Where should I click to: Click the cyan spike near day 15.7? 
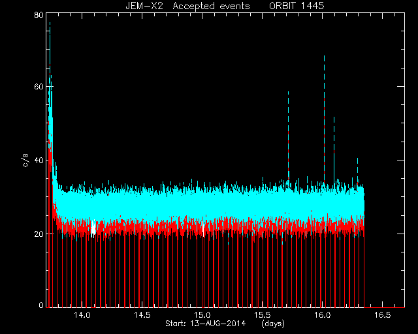[x=288, y=136]
